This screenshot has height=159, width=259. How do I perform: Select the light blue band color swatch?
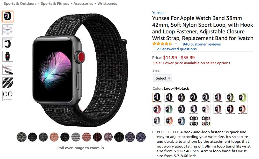[181, 121]
